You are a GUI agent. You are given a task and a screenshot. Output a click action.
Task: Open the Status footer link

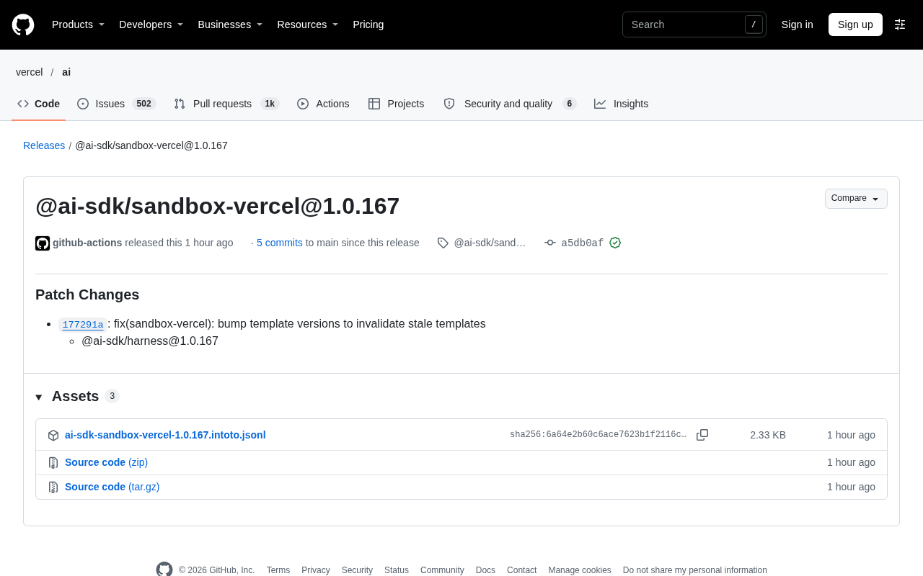pyautogui.click(x=397, y=570)
